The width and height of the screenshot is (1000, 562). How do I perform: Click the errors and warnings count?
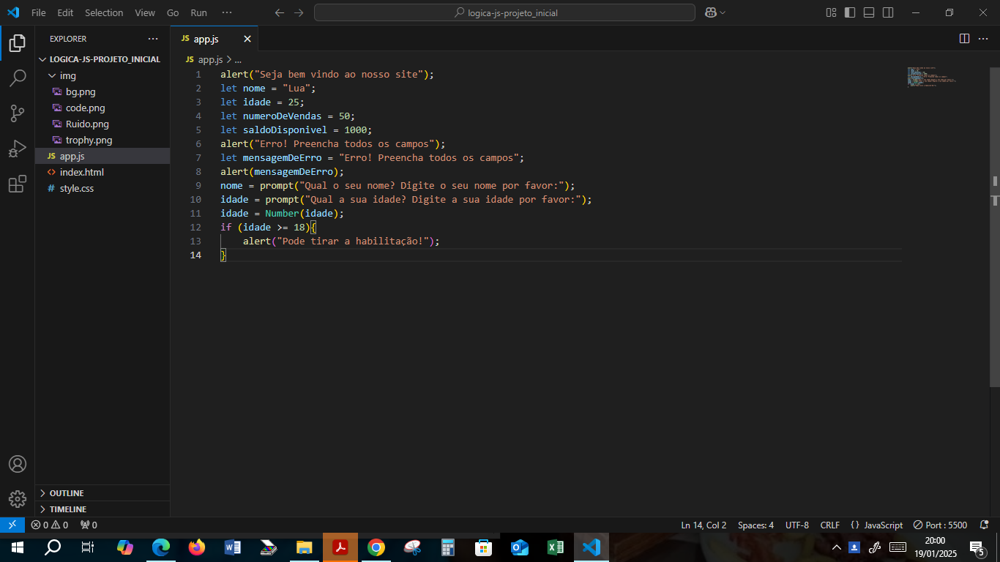(x=50, y=525)
